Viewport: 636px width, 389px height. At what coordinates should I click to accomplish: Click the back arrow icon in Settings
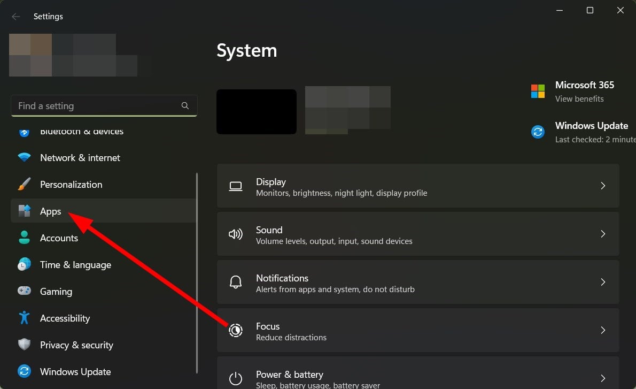click(16, 17)
